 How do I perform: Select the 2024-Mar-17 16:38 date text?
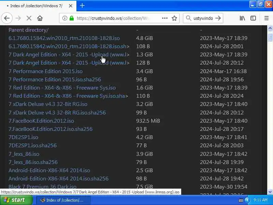[223, 71]
